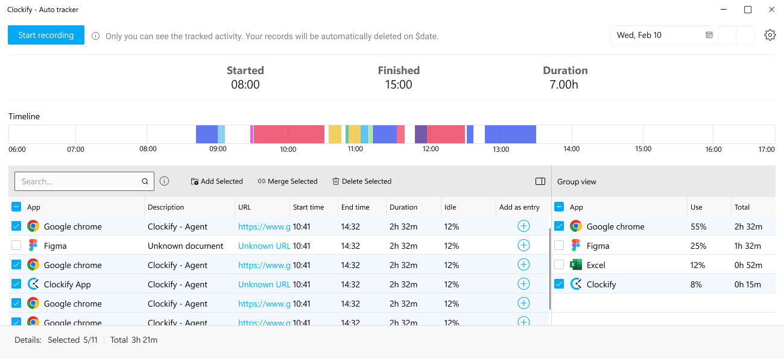This screenshot has height=359, width=784.
Task: Click the yellow block on the timeline
Action: tap(335, 134)
